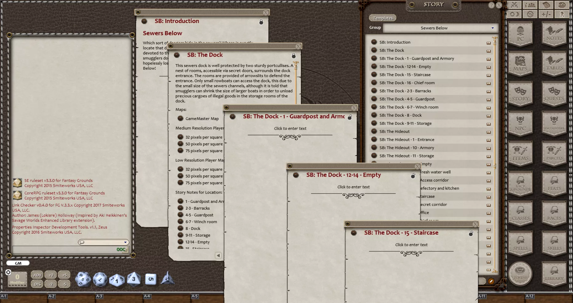Open the Combat Tracker crossed-swords icon

(x=514, y=5)
